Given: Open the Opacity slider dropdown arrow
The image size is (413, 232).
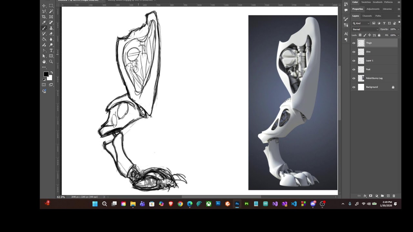Looking at the screenshot, I should coord(399,29).
